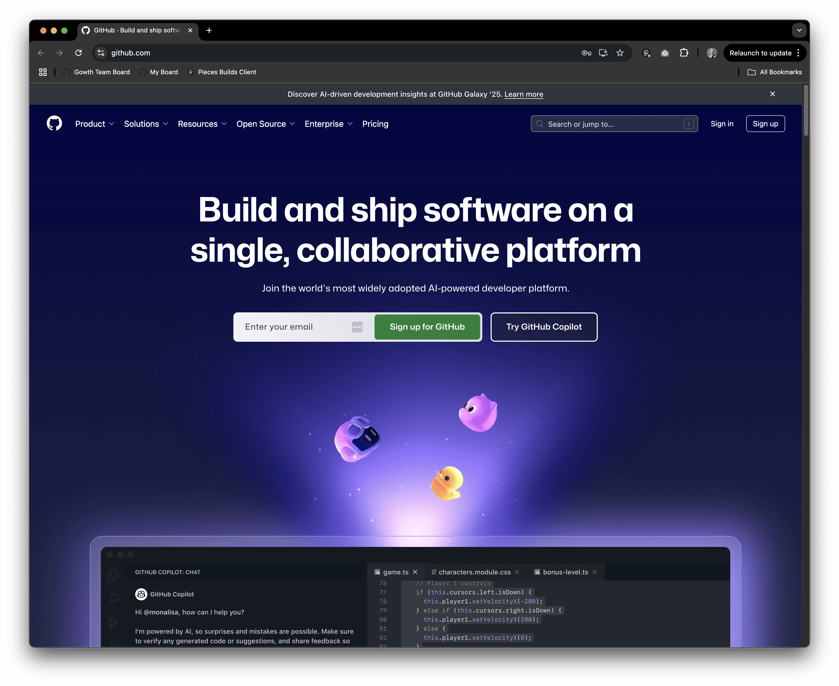839x686 pixels.
Task: Expand the Enterprise dropdown menu
Action: pos(329,124)
